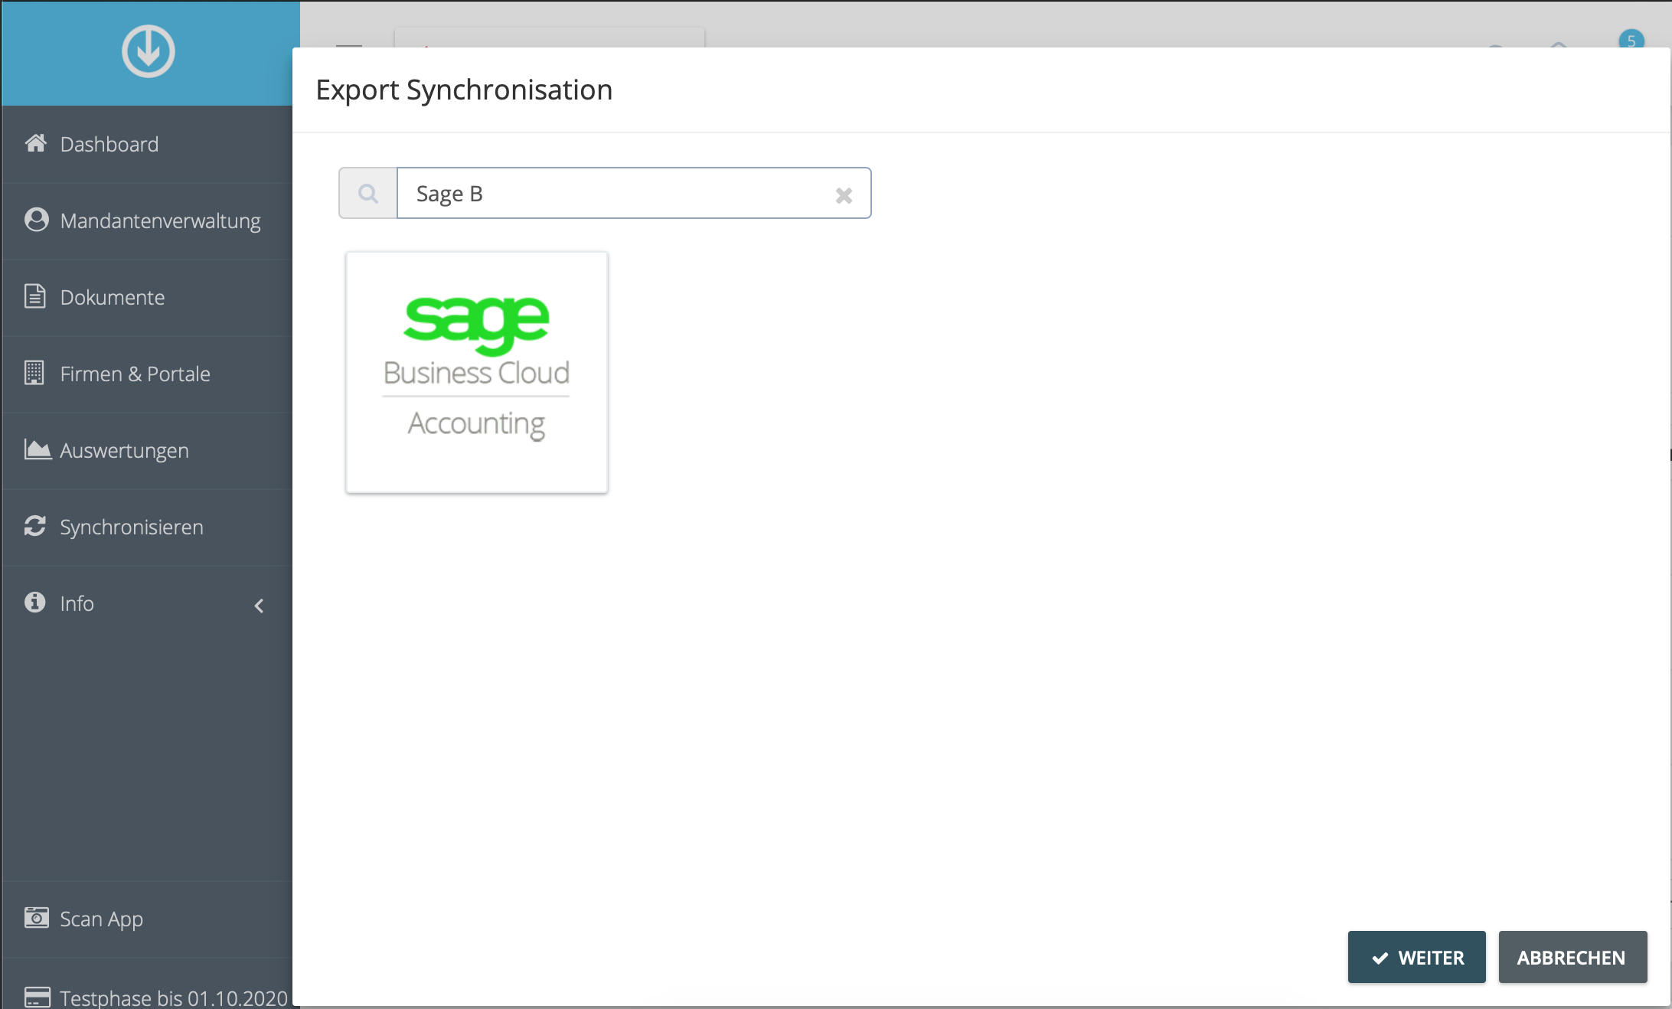
Task: Expand the Info submenu chevron
Action: (x=259, y=606)
